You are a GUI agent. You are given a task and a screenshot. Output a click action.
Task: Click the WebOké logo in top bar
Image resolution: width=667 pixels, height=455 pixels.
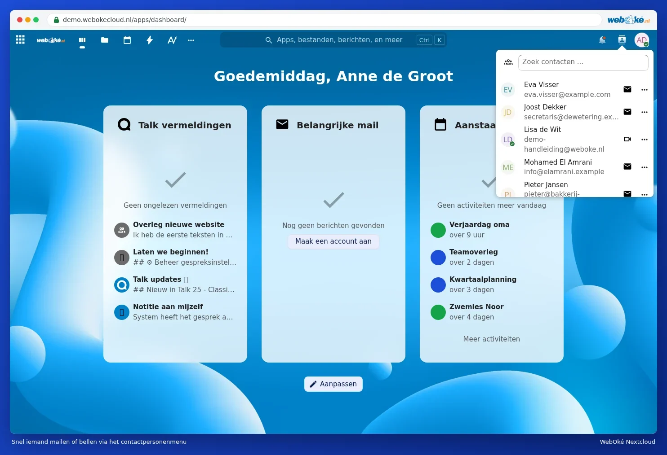coord(51,40)
